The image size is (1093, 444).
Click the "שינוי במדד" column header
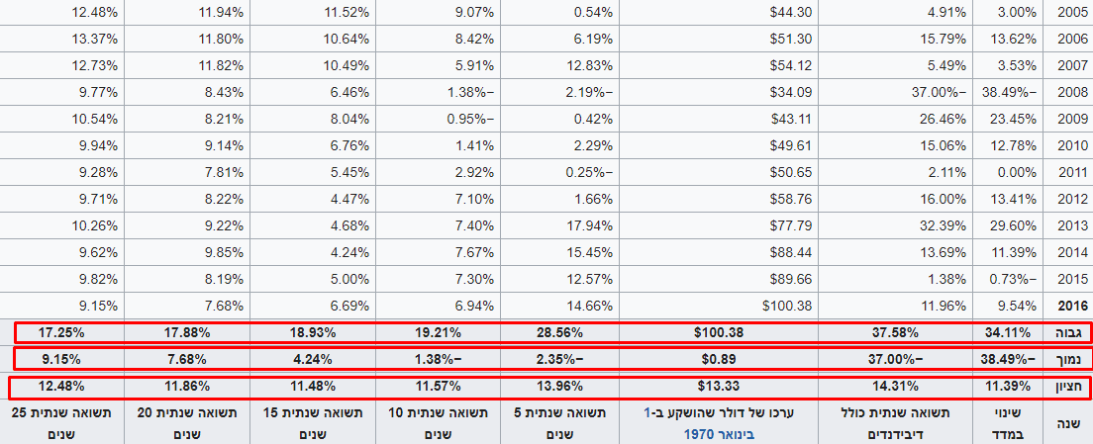pos(1007,423)
